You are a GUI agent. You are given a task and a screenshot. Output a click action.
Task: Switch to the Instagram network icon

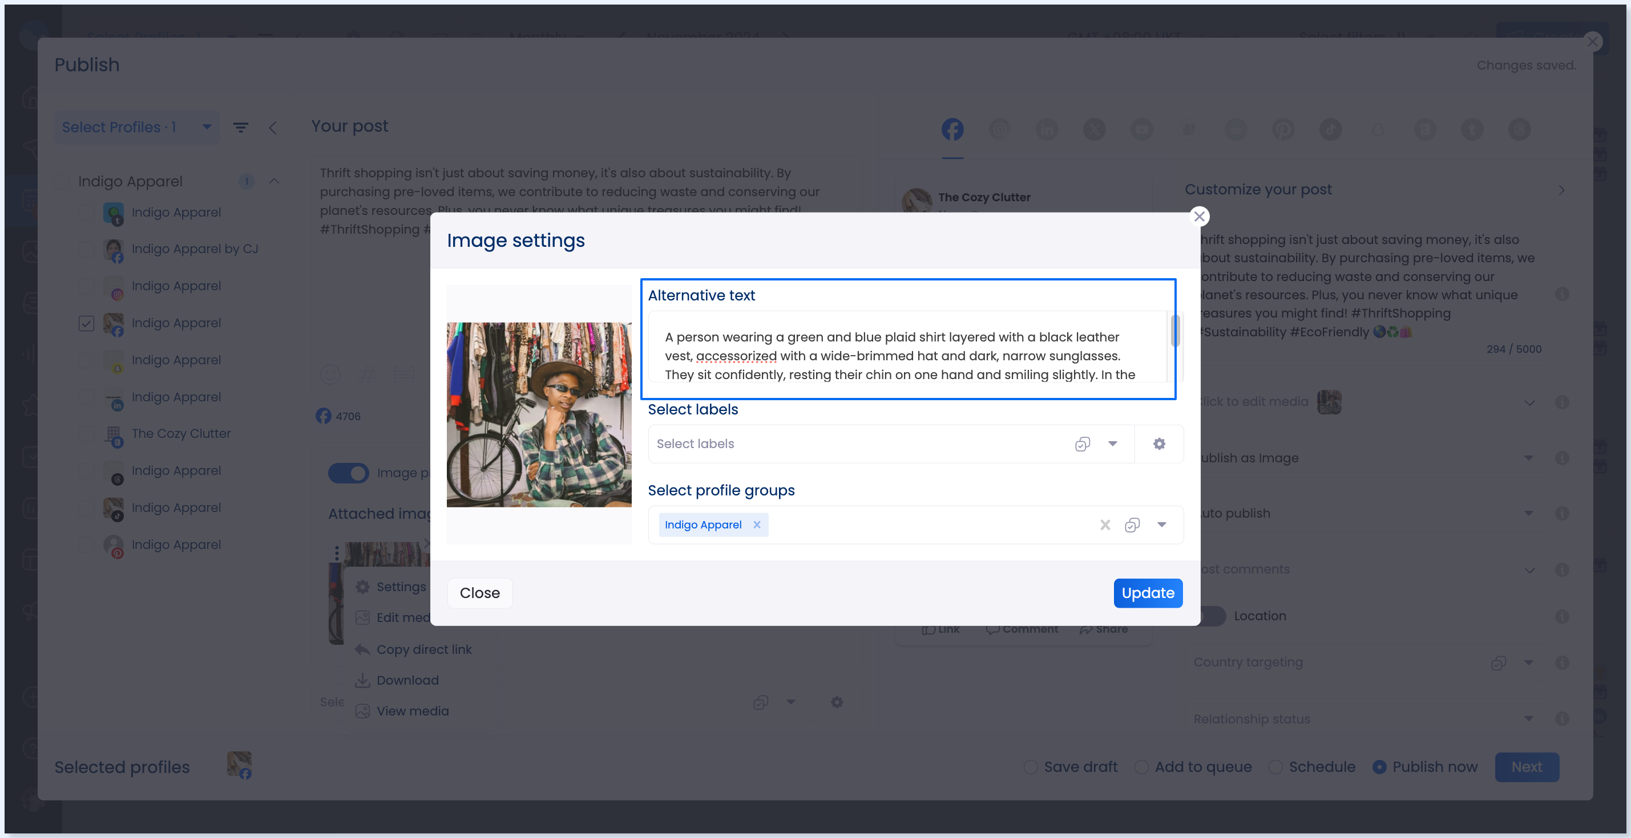(1000, 129)
